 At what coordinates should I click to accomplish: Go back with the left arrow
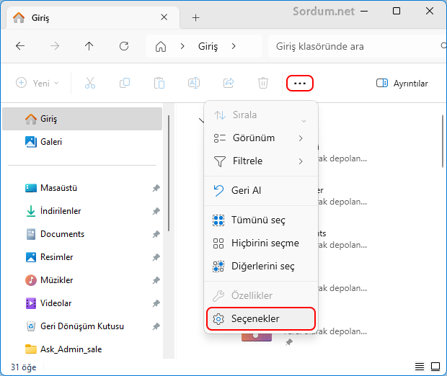point(20,46)
